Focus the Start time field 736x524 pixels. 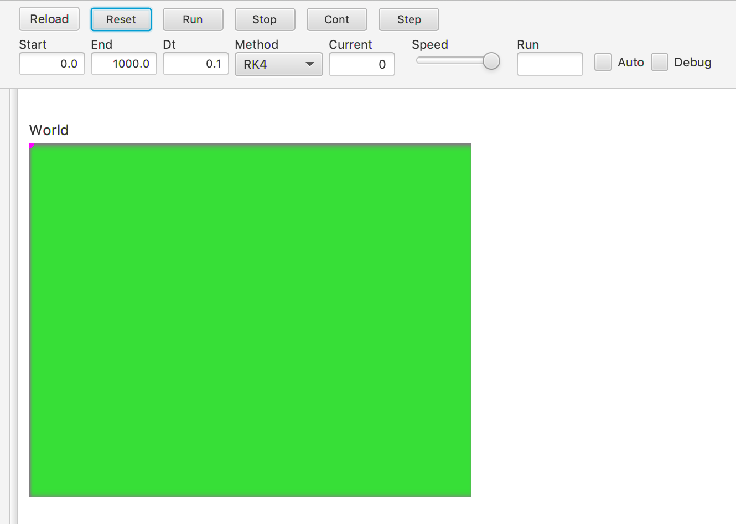point(52,64)
